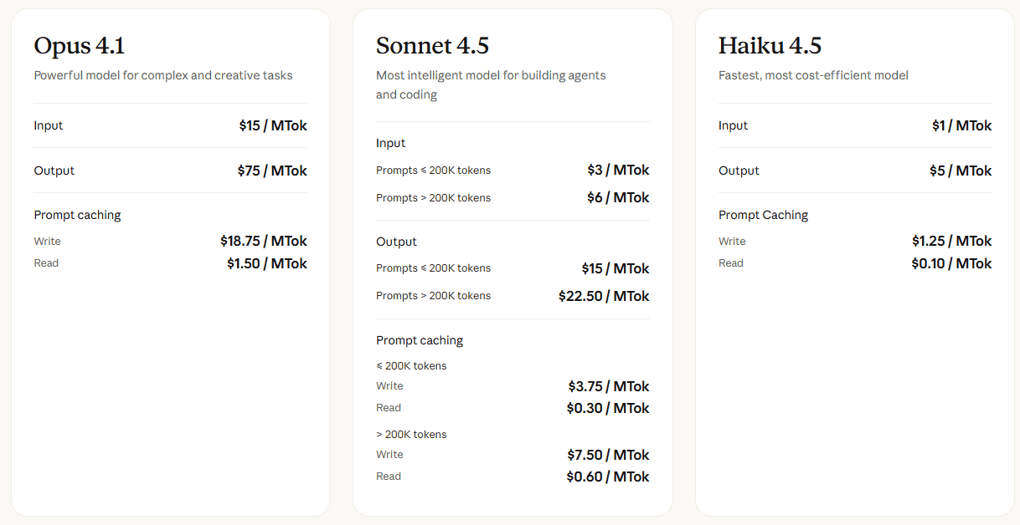Click the $3.75 / MTok Sonnet cache write price

click(x=609, y=386)
